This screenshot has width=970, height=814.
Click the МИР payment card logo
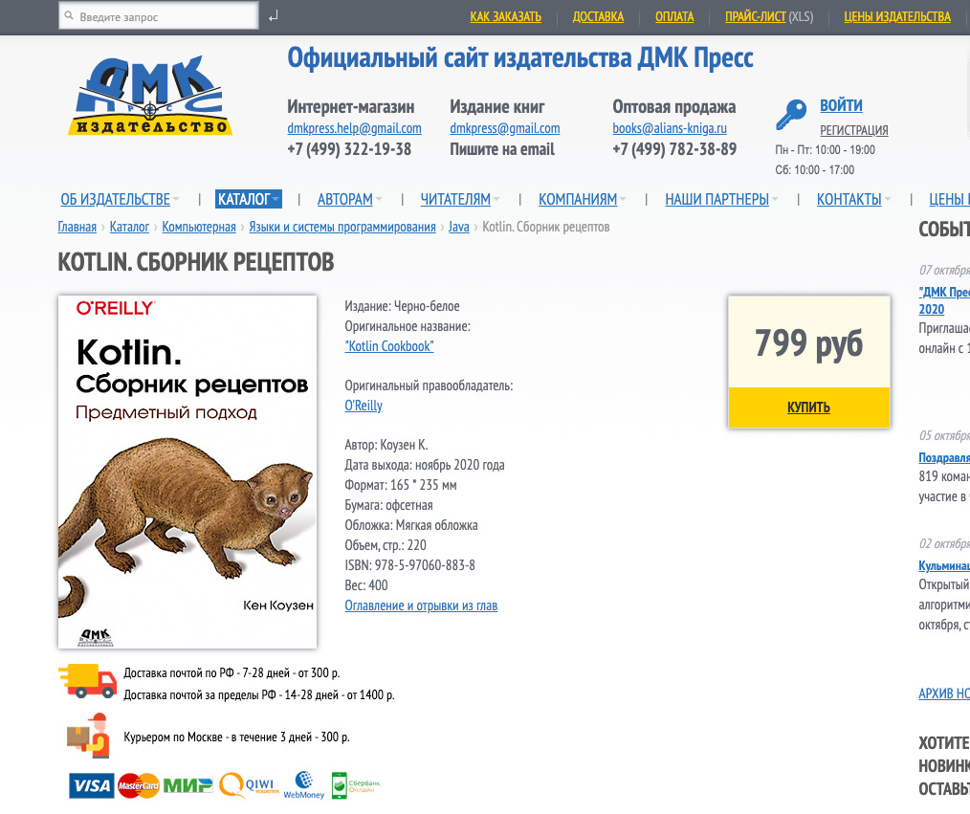coord(187,785)
